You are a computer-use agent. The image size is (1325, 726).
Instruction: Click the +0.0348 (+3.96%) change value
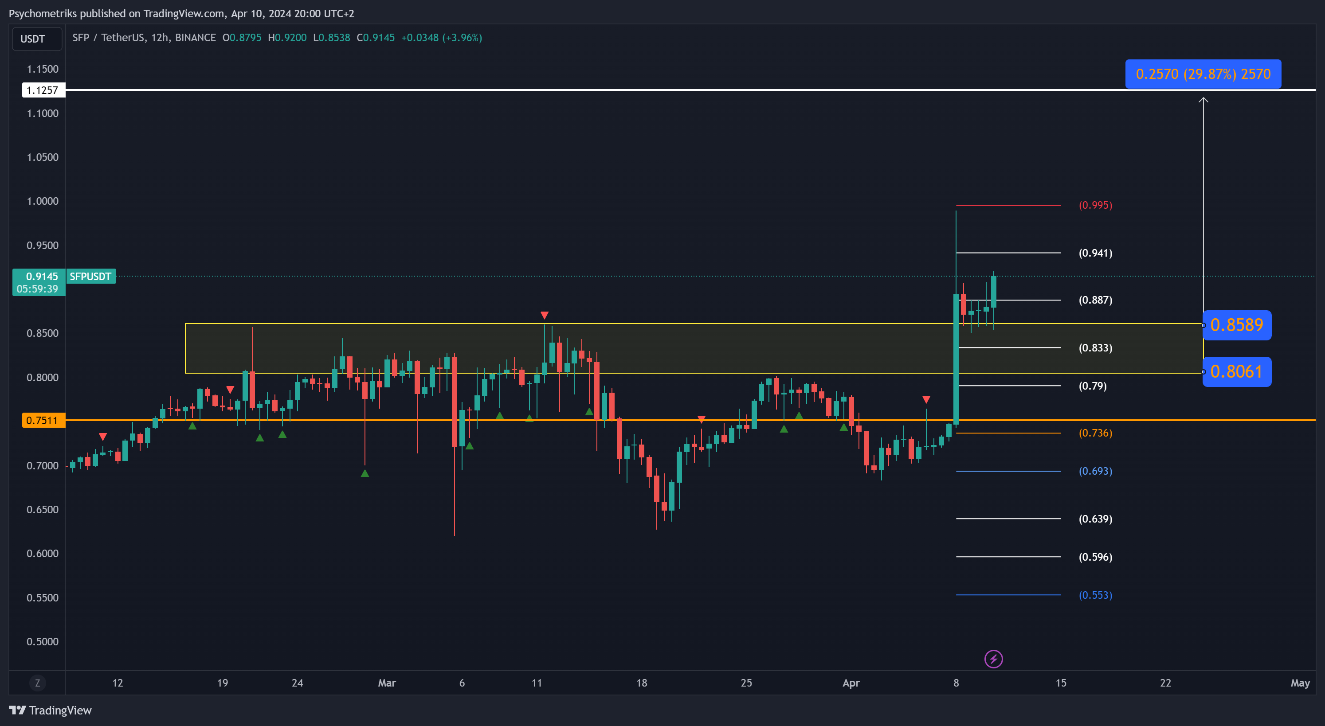click(x=441, y=38)
